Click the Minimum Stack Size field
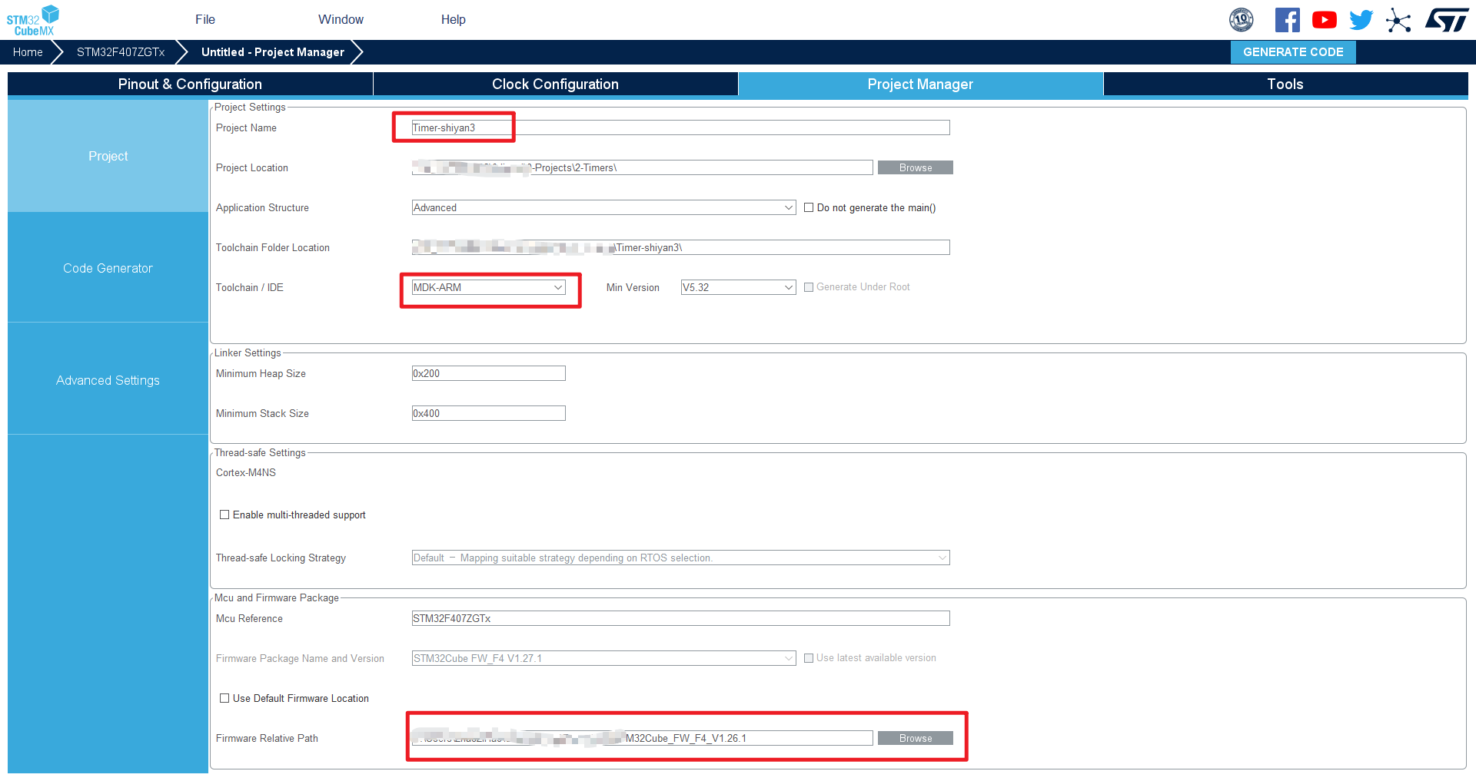The image size is (1476, 781). tap(488, 413)
